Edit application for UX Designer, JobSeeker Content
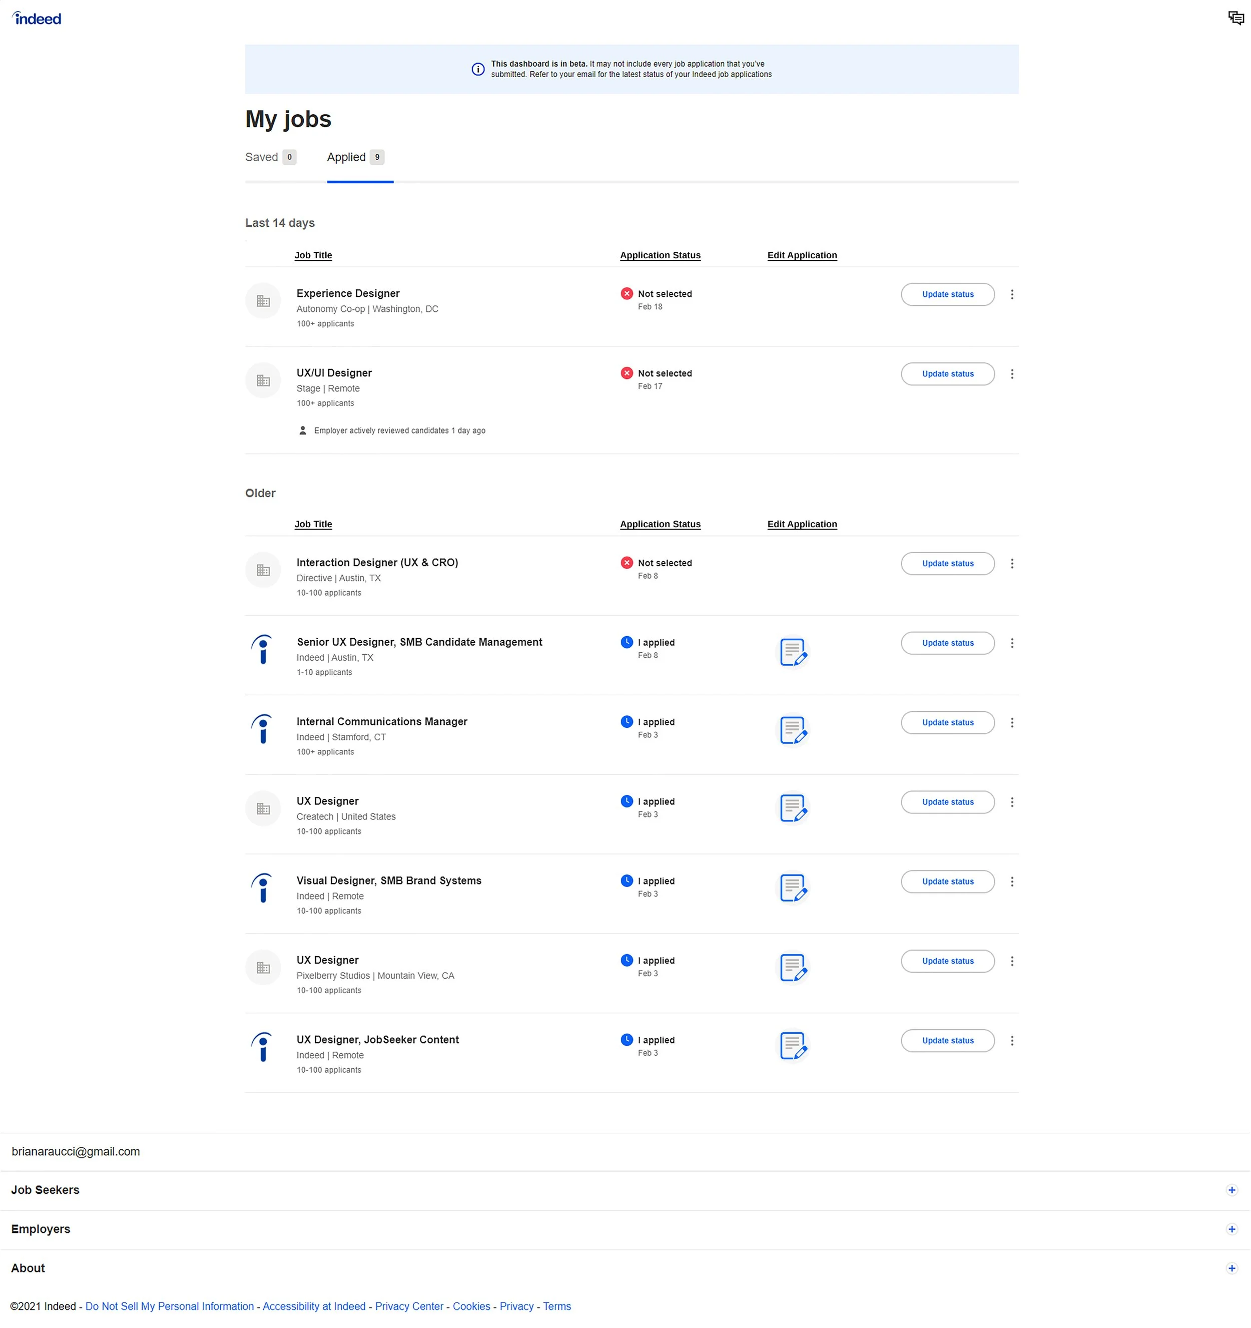Screen dimensions: 1251x1328 [794, 1046]
